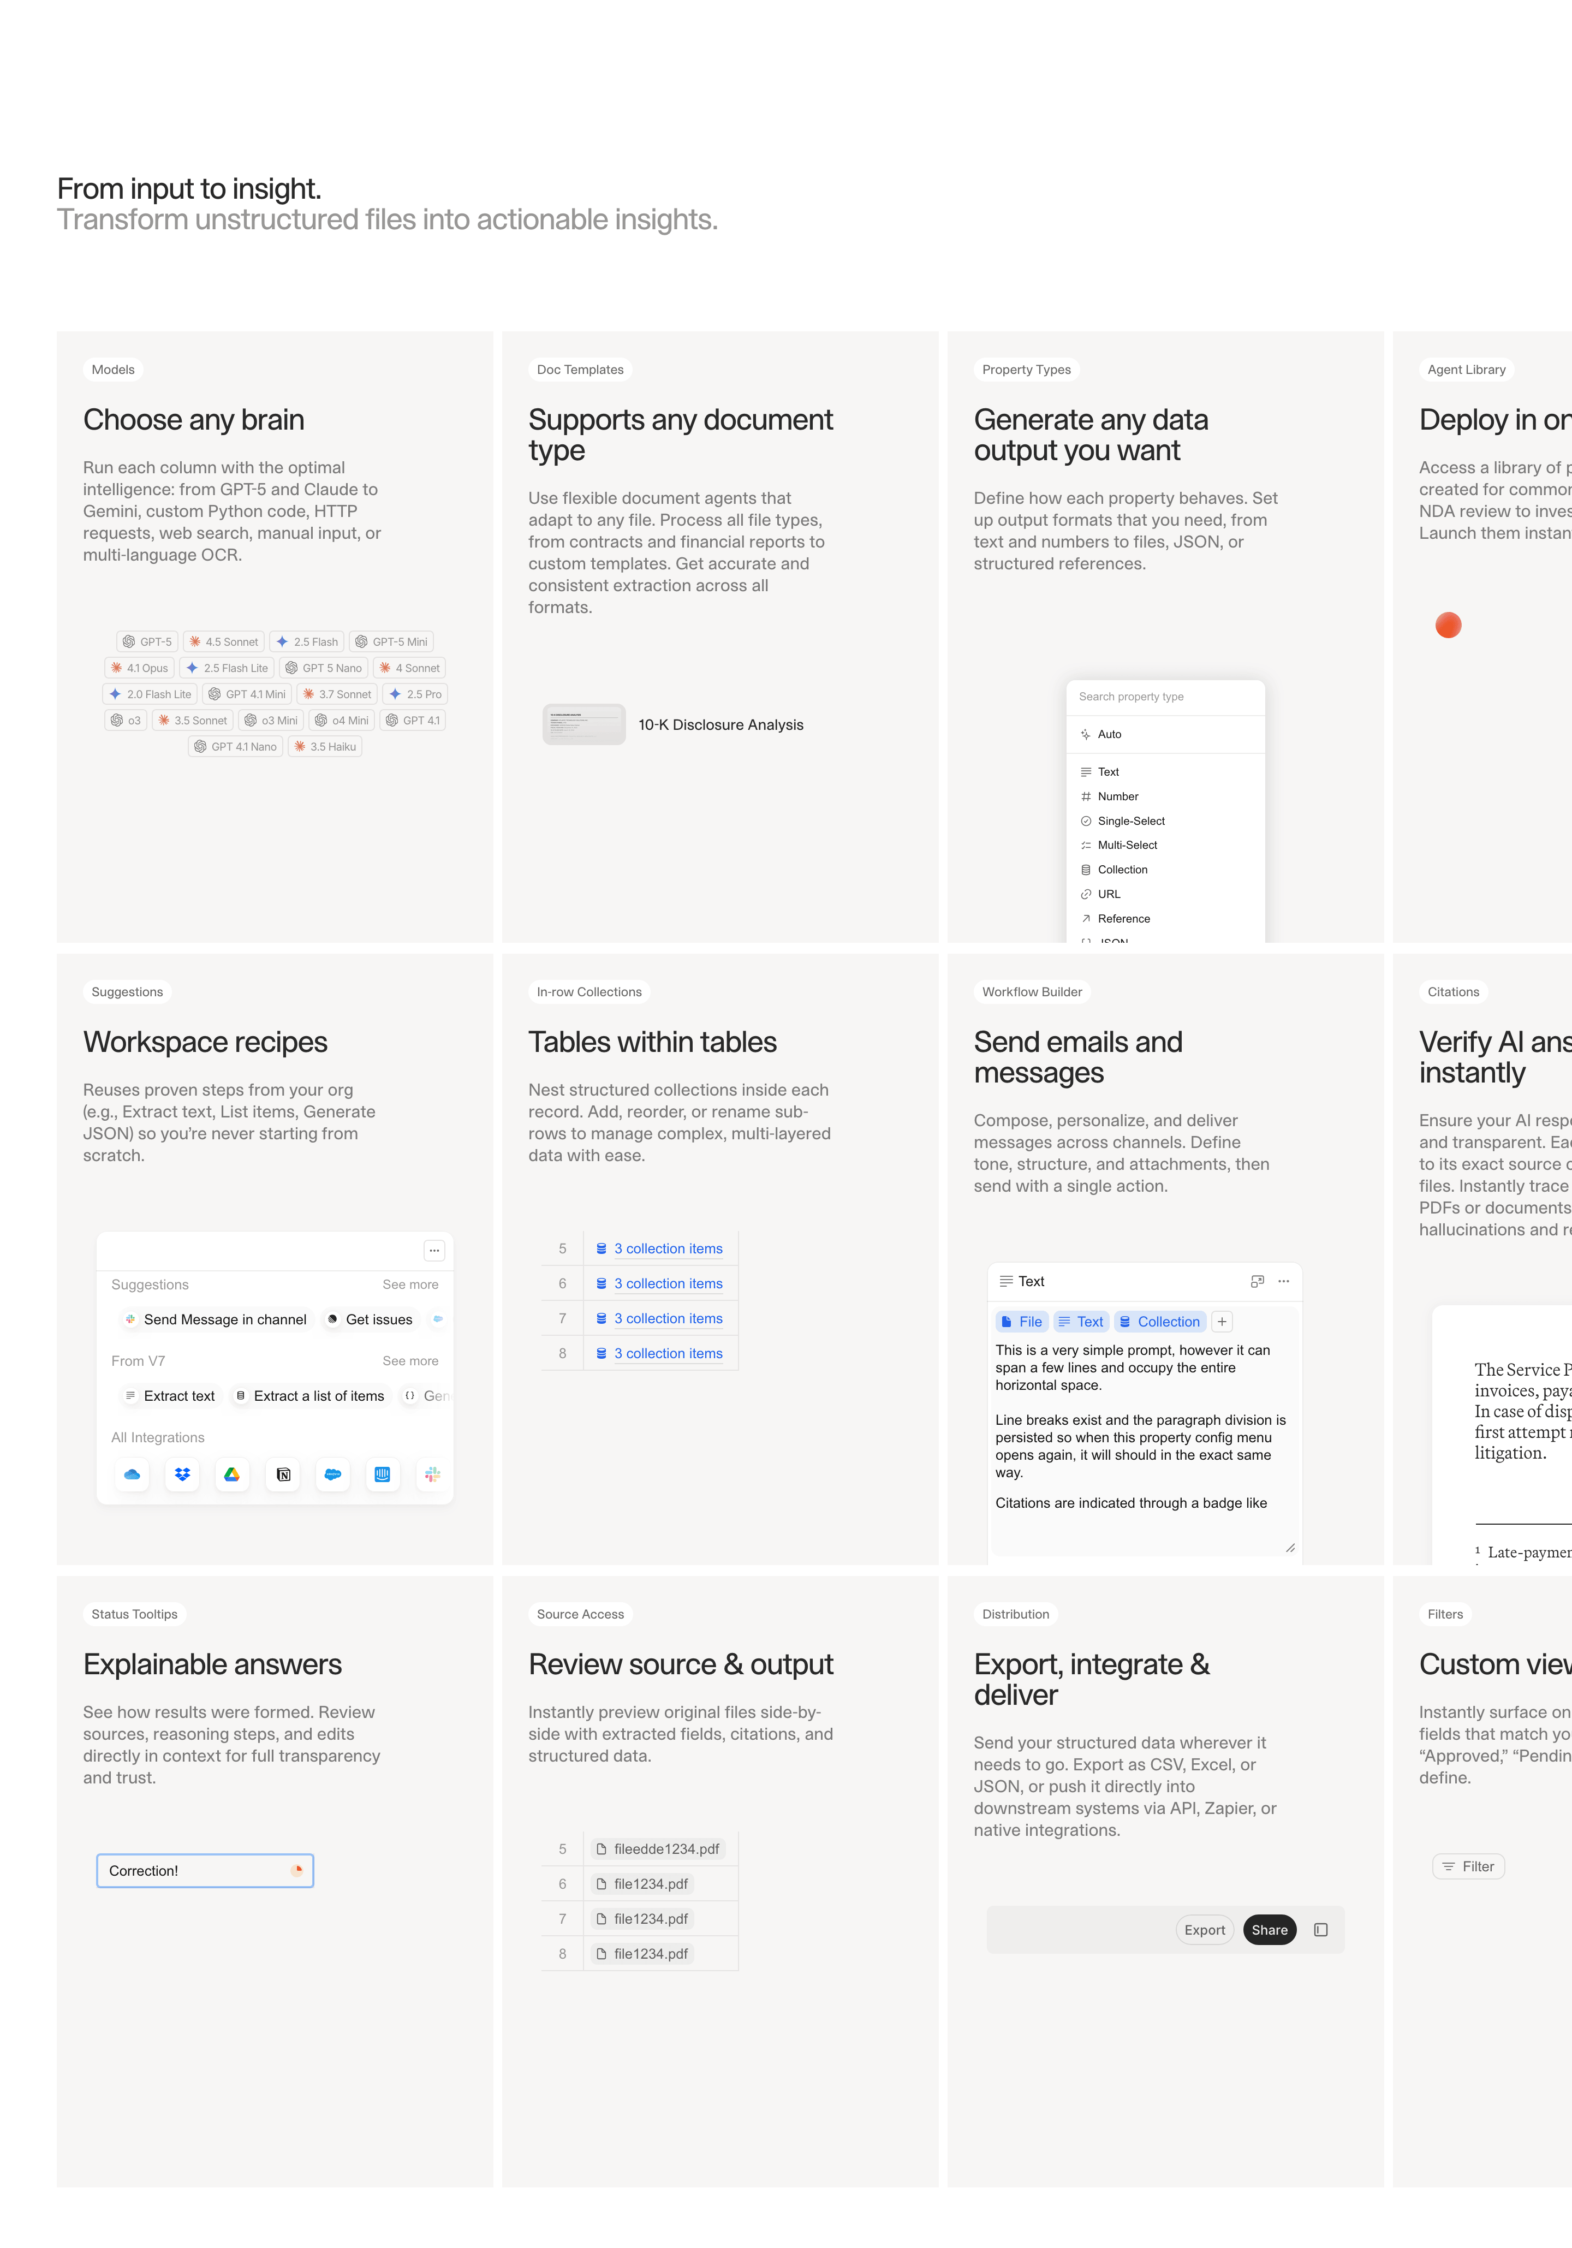
Task: Click the Dropbox integration icon
Action: pos(182,1474)
